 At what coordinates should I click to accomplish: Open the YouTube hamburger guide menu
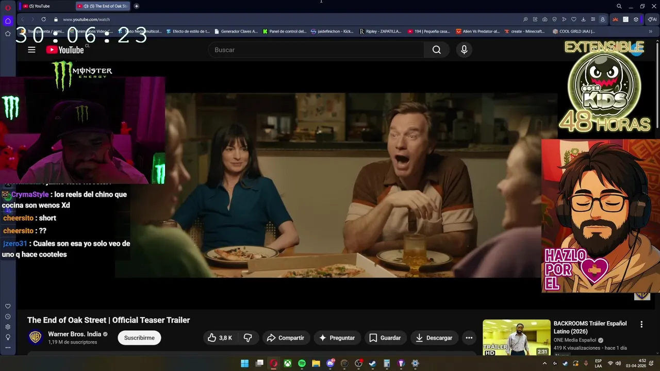(31, 50)
